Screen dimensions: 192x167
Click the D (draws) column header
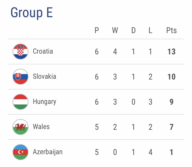click(x=133, y=31)
